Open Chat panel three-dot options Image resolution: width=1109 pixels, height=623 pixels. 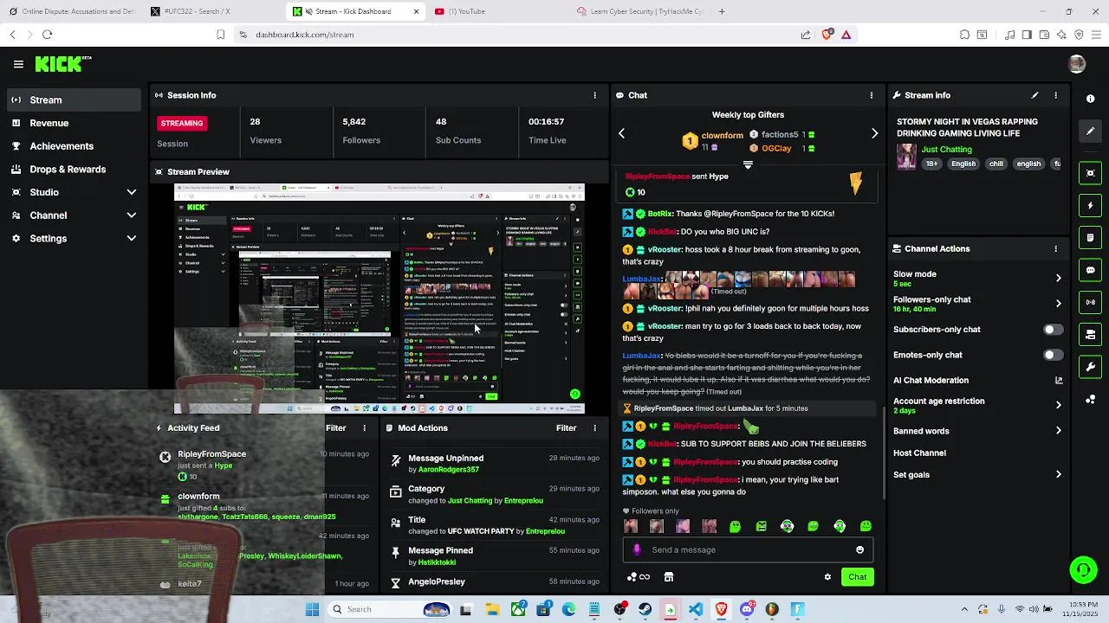click(872, 95)
